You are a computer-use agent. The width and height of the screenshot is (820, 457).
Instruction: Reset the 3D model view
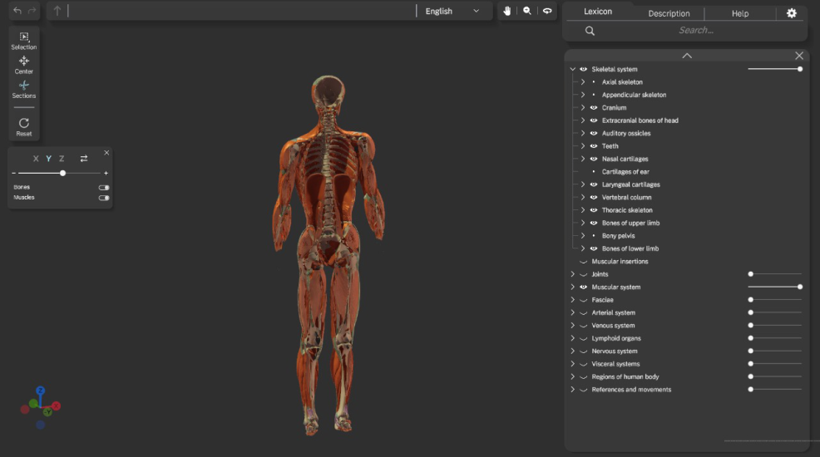point(24,126)
